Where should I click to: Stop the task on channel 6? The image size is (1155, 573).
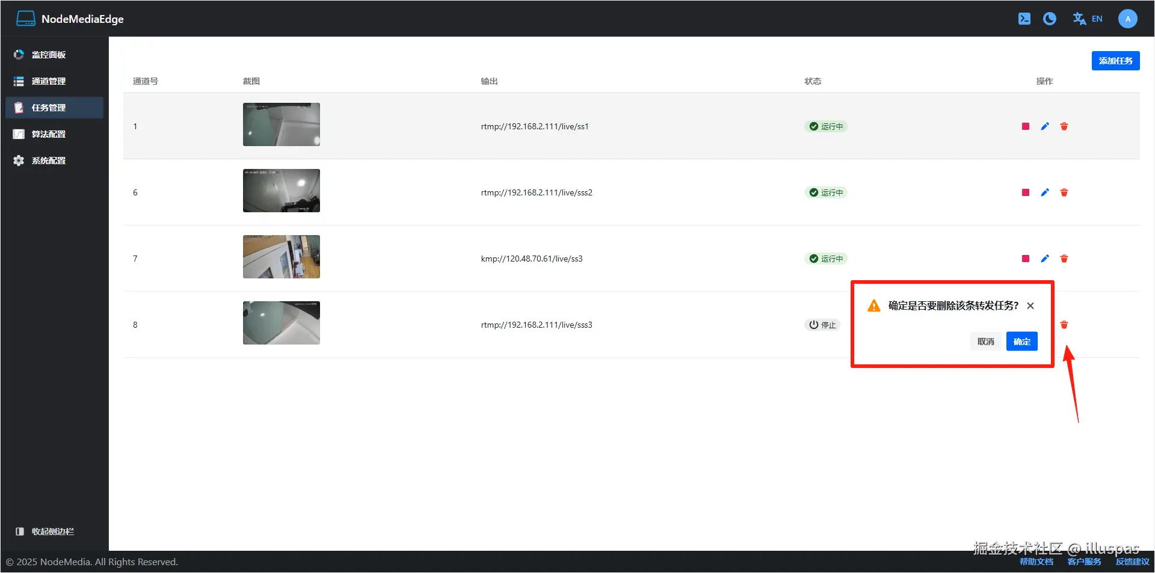[x=1026, y=192]
